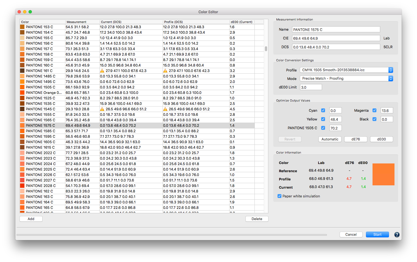Click the help question mark icon
The width and height of the screenshot is (417, 262).
397,235
